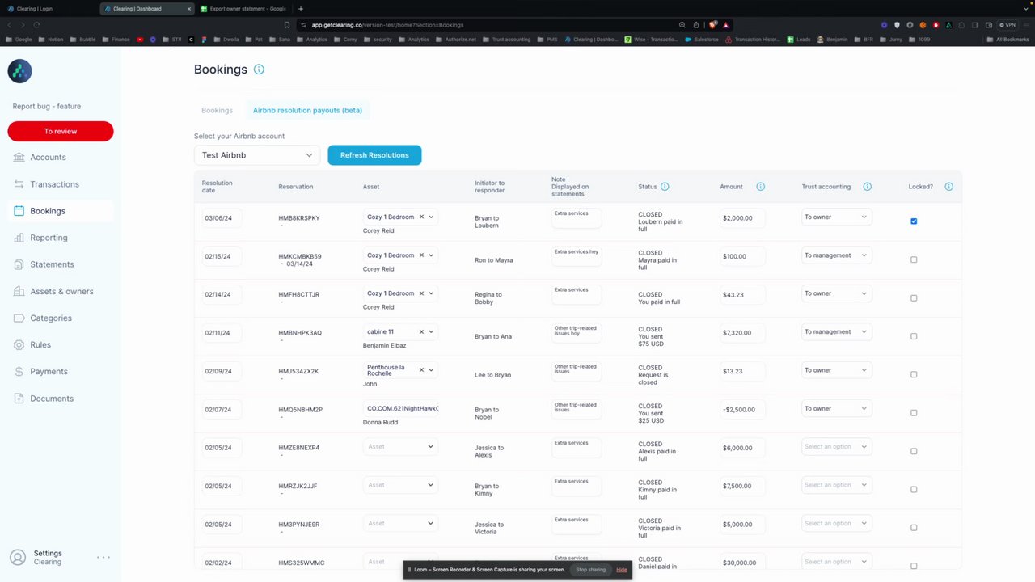1035x582 pixels.
Task: Check Locked for HMZE8NEXP4 row
Action: [x=914, y=451]
